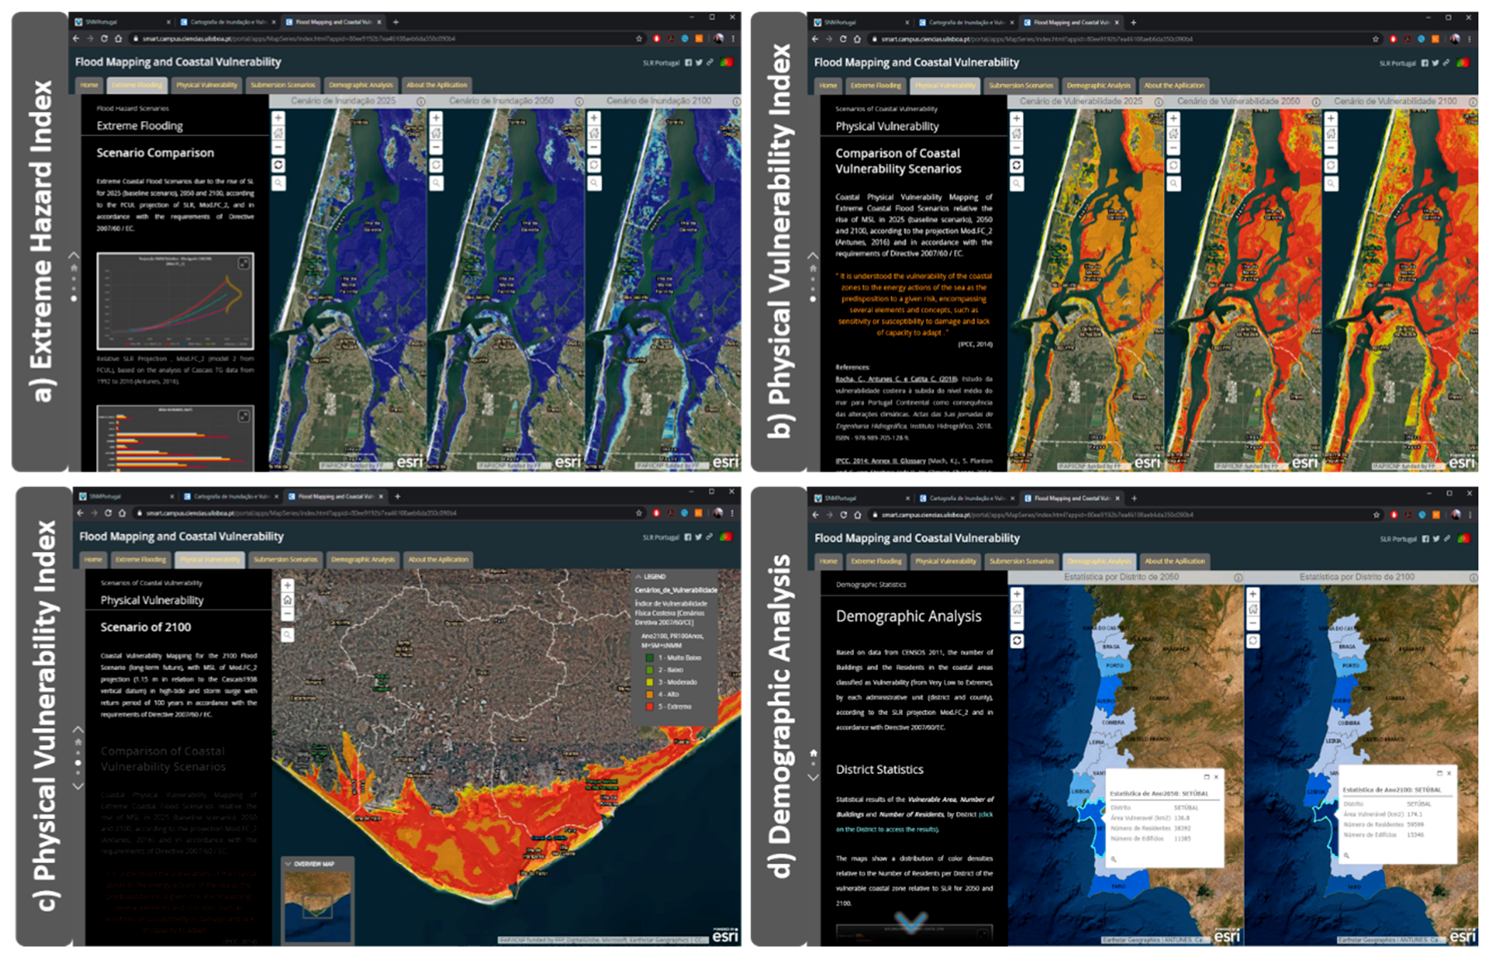Collapse the Legend panel in panel c
Screen dimensions: 1490x961
(x=639, y=576)
